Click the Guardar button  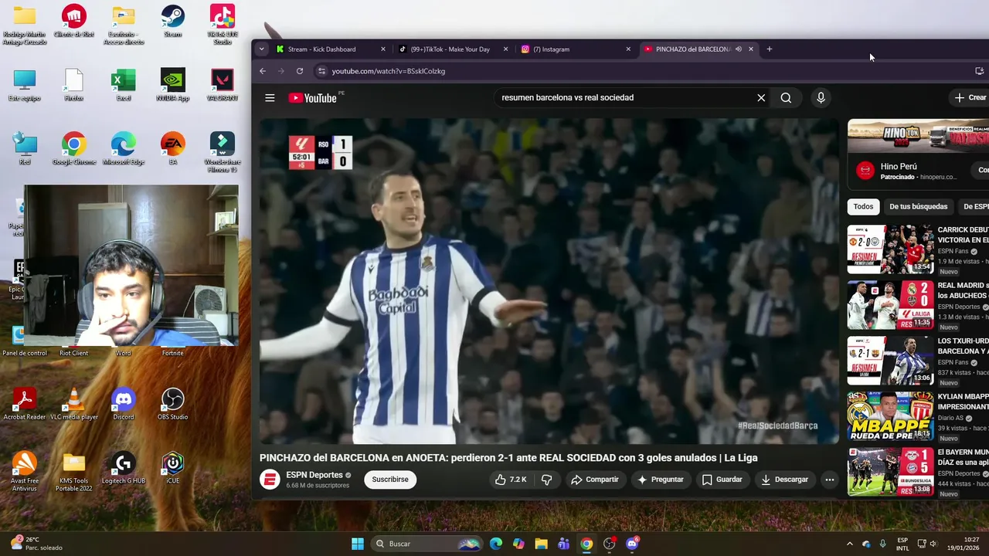click(722, 480)
